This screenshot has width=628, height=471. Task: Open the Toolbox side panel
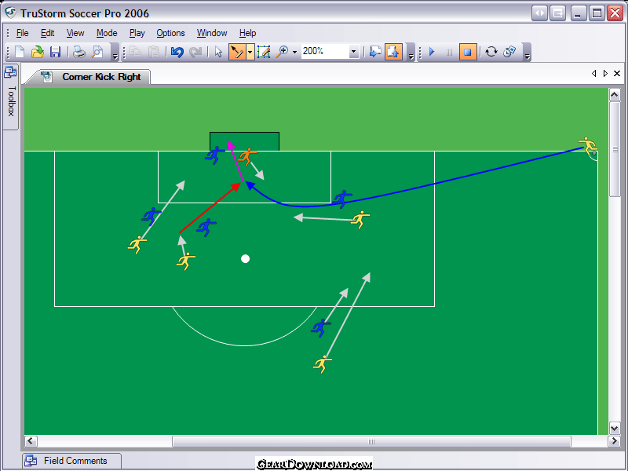[x=11, y=97]
